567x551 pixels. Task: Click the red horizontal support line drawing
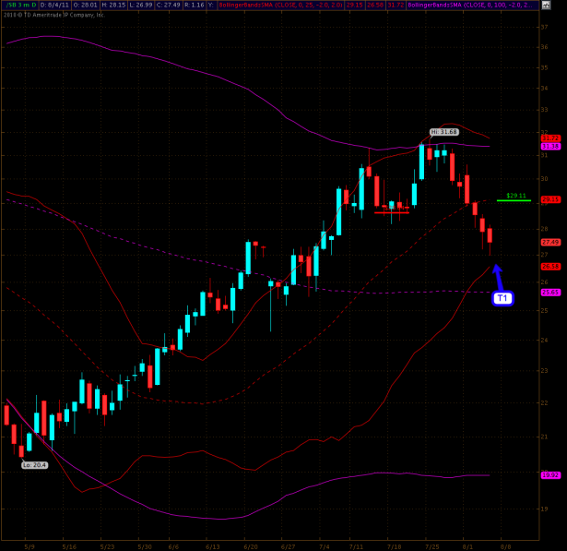pos(392,213)
